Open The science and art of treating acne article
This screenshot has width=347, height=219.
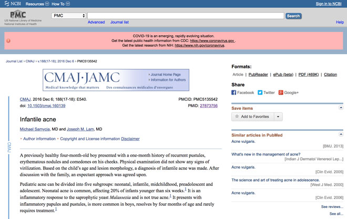275,180
